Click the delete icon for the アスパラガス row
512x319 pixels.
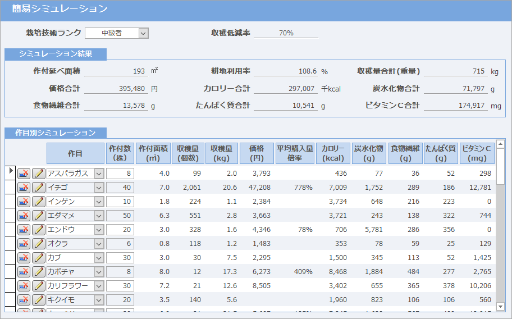click(x=24, y=174)
